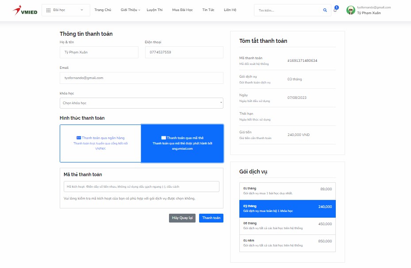Image resolution: width=411 pixels, height=268 pixels.
Task: Click the 07/08/2023 start date value
Action: 297,98
